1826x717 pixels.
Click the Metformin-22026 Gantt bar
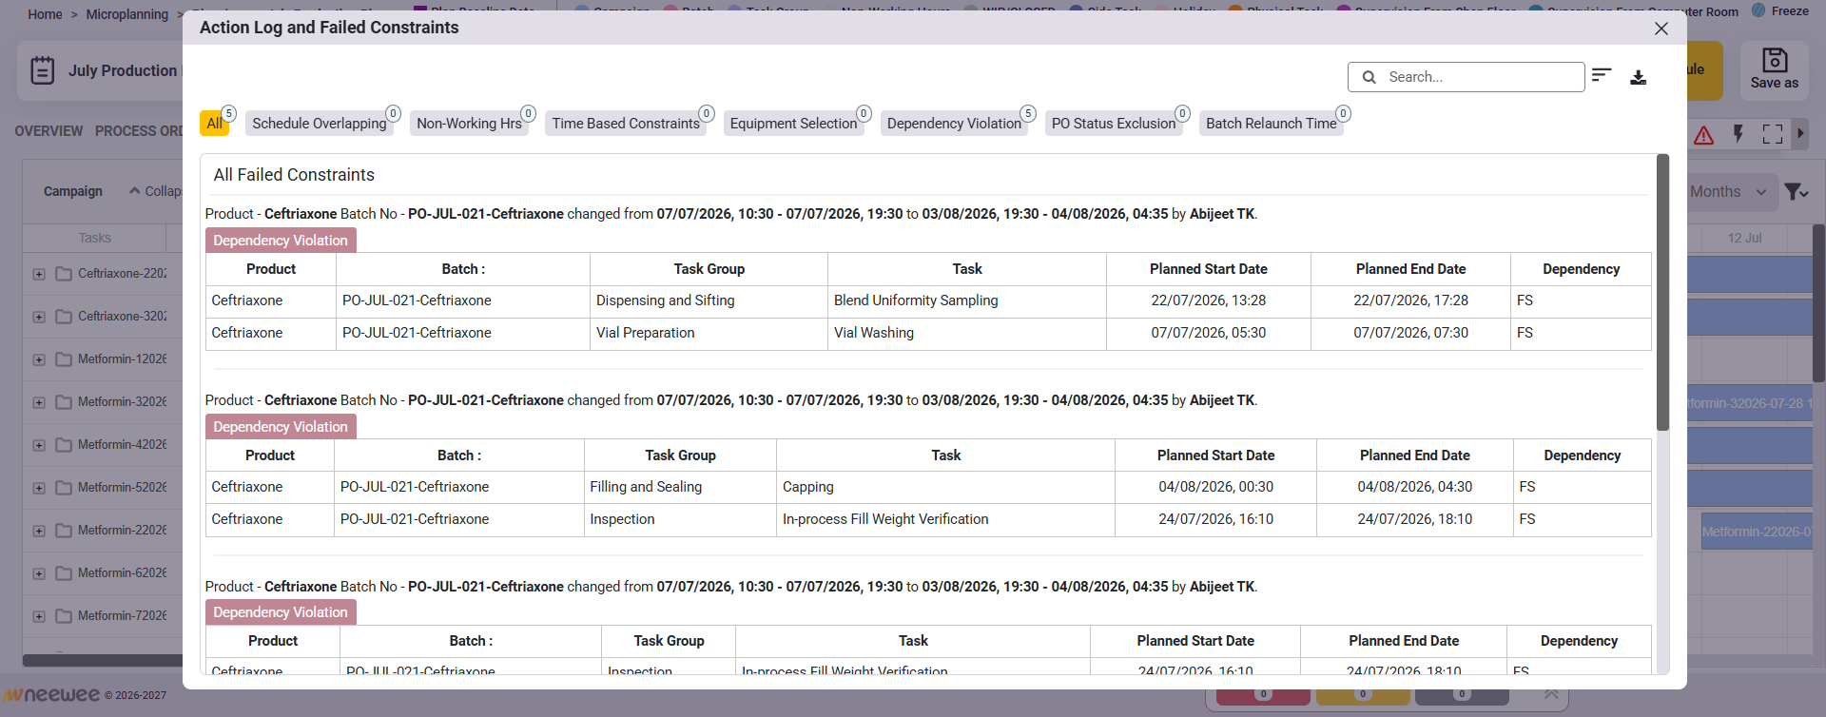click(x=1758, y=532)
